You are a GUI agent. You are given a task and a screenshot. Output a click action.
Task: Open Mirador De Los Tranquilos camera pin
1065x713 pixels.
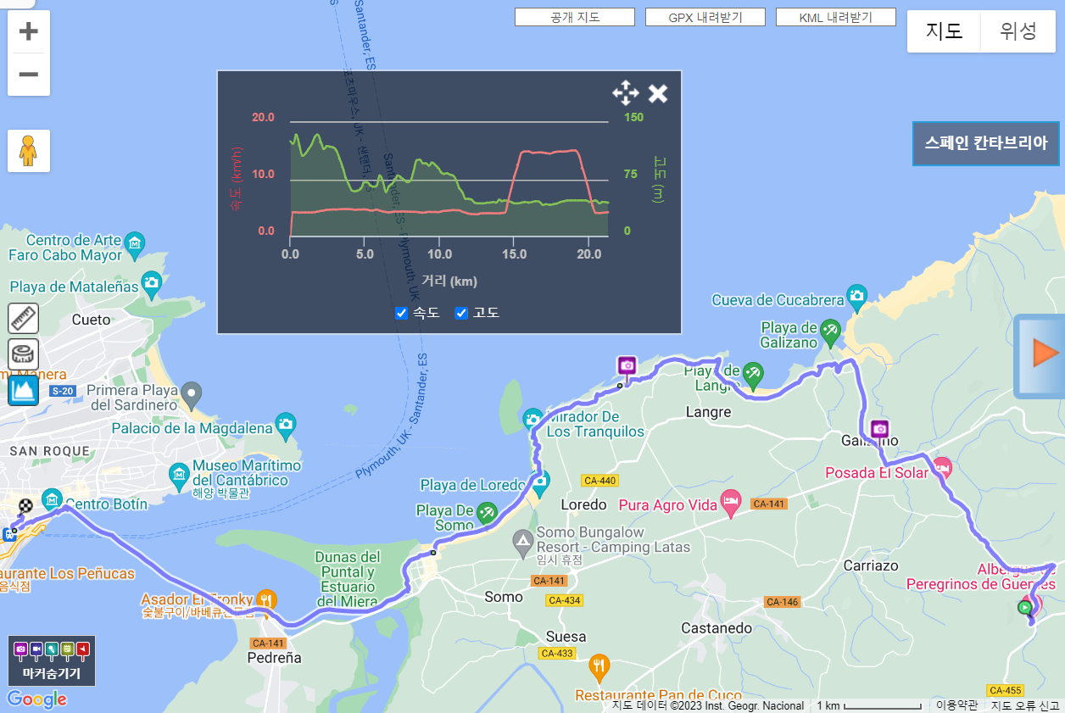click(x=532, y=419)
